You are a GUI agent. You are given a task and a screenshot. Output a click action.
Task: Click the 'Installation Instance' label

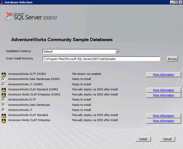[18, 51]
